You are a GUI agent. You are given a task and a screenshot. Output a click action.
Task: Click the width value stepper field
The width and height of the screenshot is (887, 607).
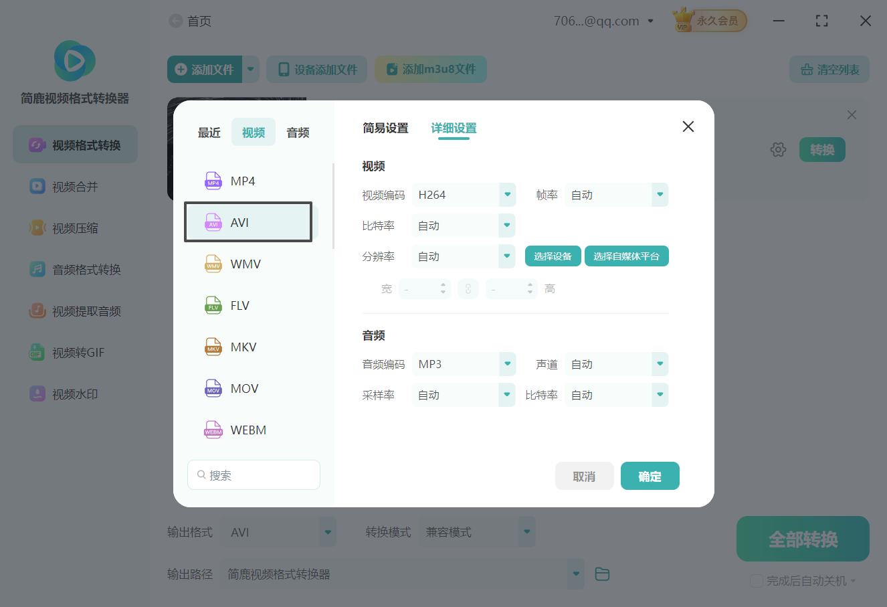(423, 288)
